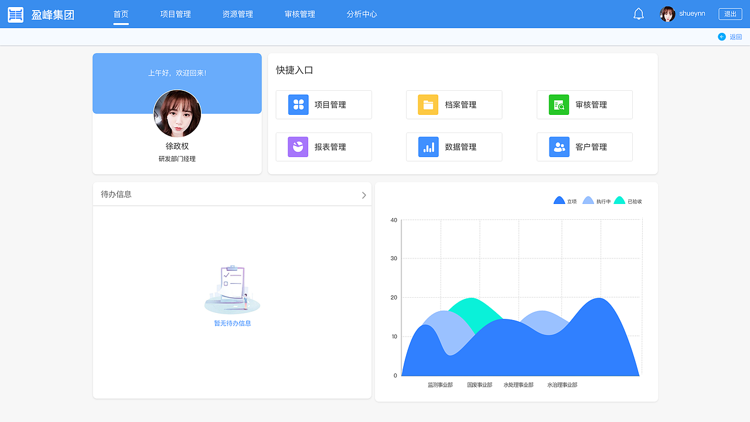Viewport: 750px width, 422px height.
Task: Open the notification bell
Action: coord(639,13)
